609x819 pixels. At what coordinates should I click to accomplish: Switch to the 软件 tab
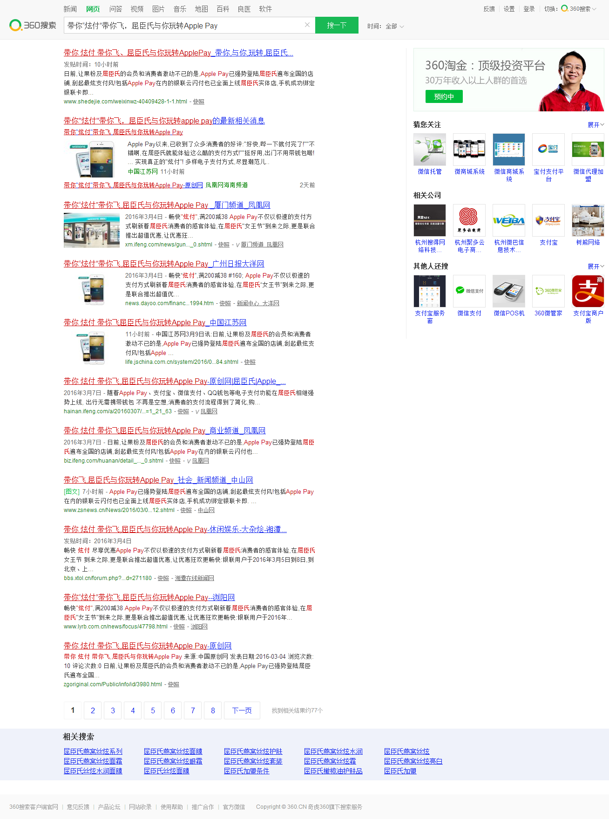pyautogui.click(x=266, y=9)
